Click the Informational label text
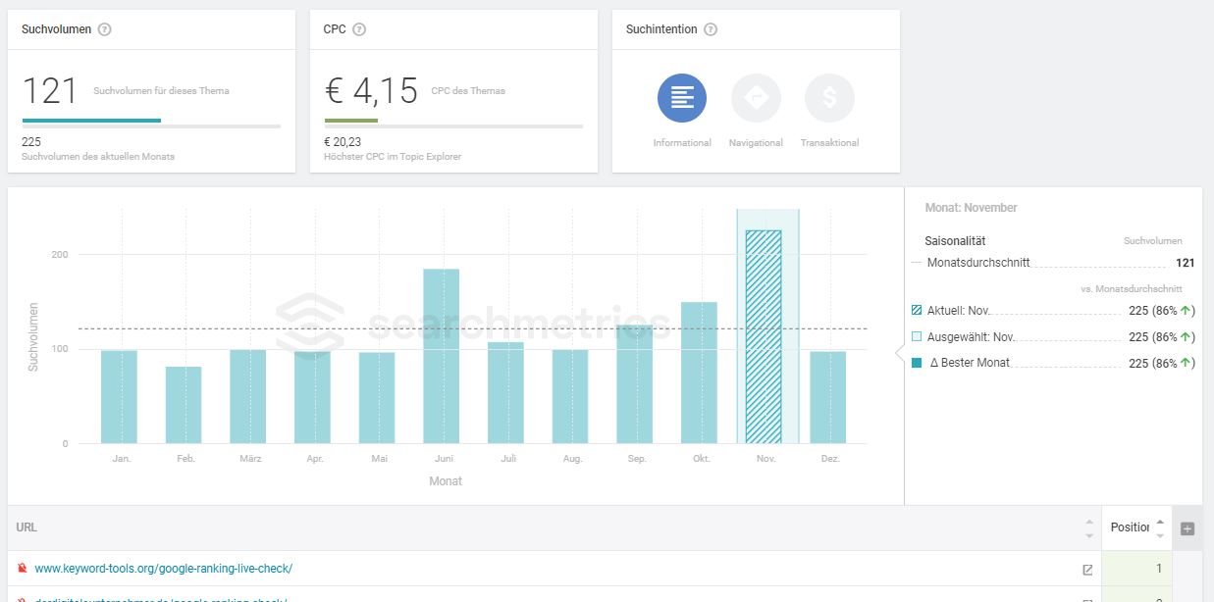This screenshot has width=1214, height=602. (x=682, y=143)
